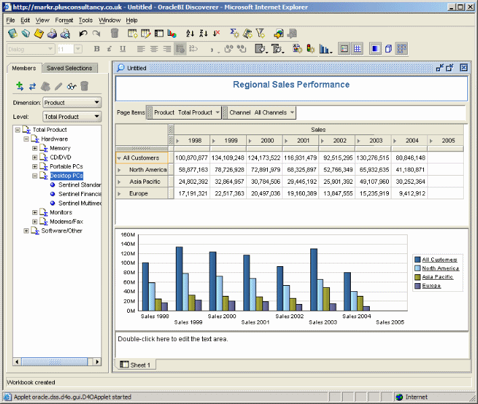This screenshot has width=478, height=404.
Task: Click the filter funnel condition icon
Action: (260, 33)
